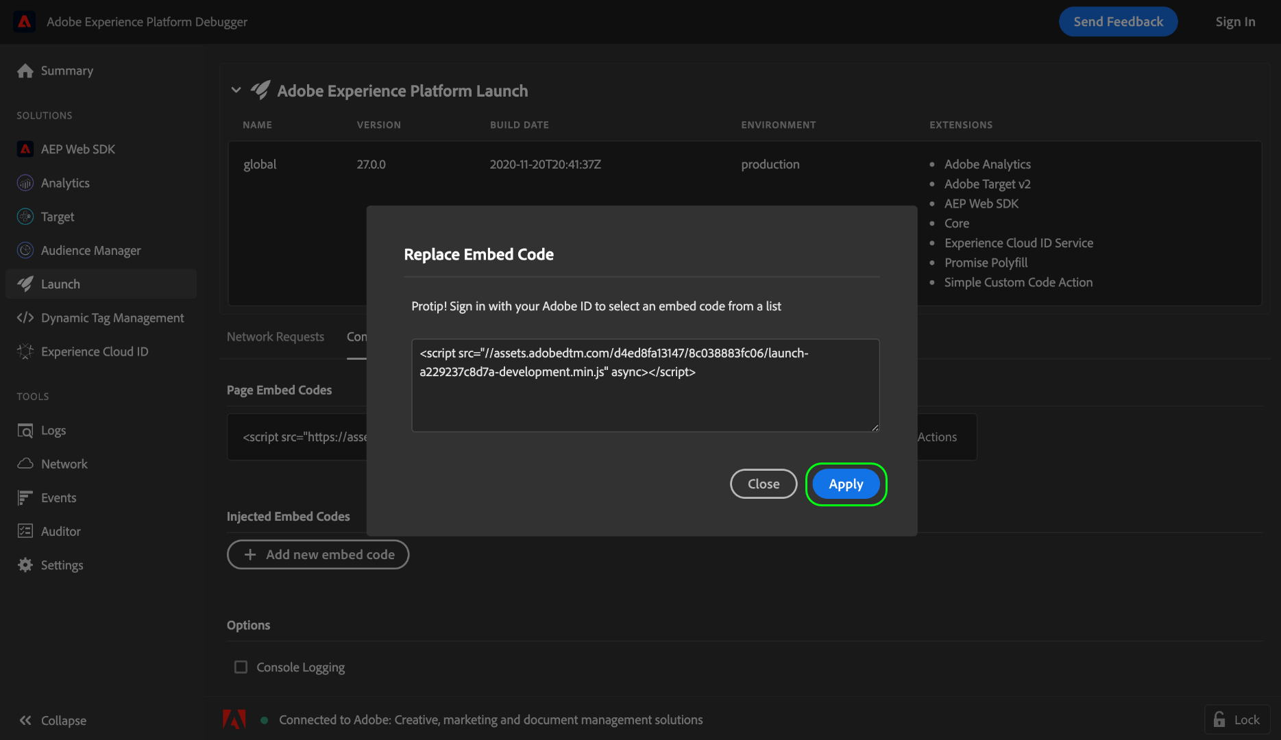Image resolution: width=1281 pixels, height=740 pixels.
Task: Open the Audience Manager icon
Action: 25,250
